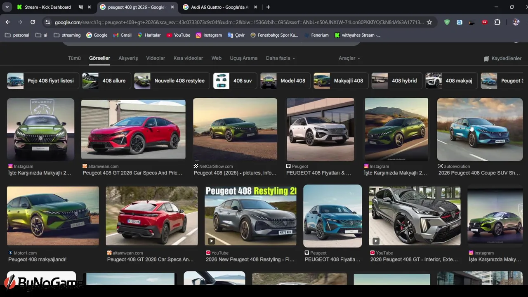
Task: Open the autoevolution blue 408 thumbnail
Action: coord(480,129)
